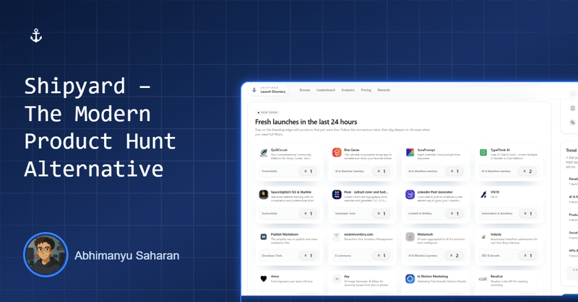Upvote the Peek launch

pyautogui.click(x=381, y=213)
